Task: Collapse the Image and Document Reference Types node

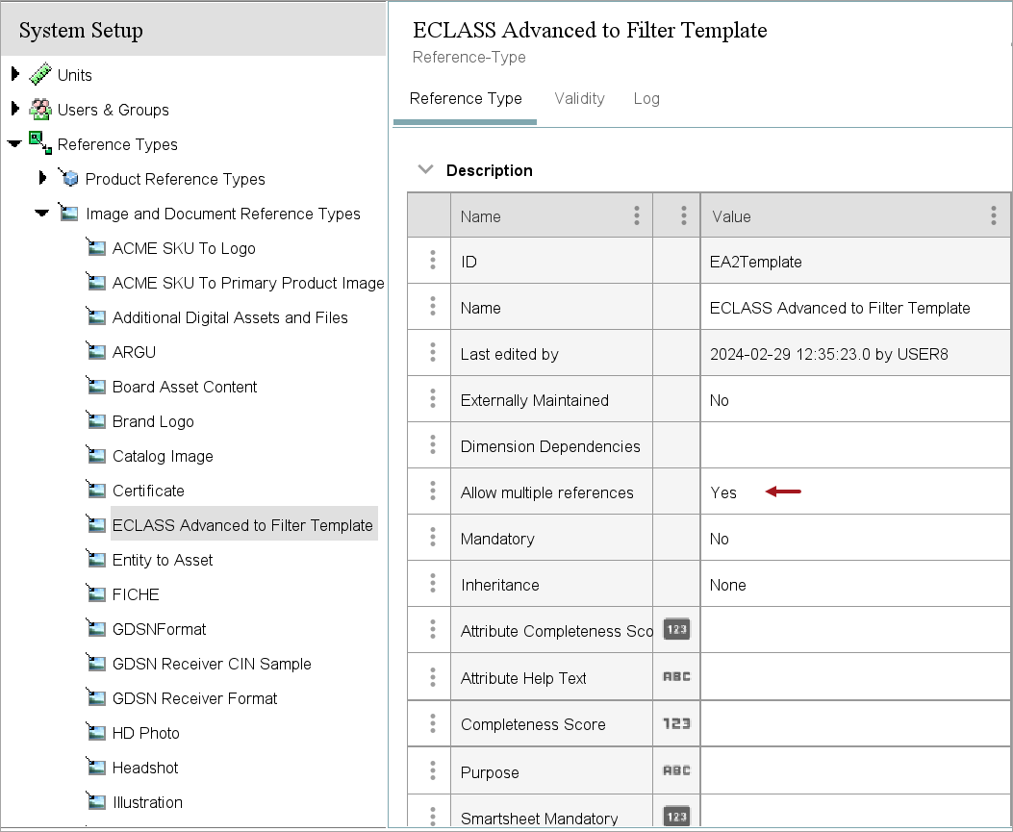Action: click(x=42, y=214)
